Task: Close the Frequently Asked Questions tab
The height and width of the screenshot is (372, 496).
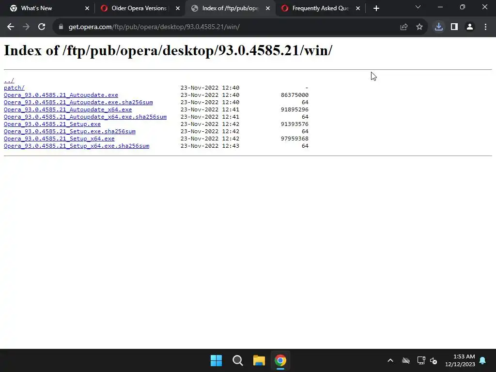Action: (x=358, y=8)
